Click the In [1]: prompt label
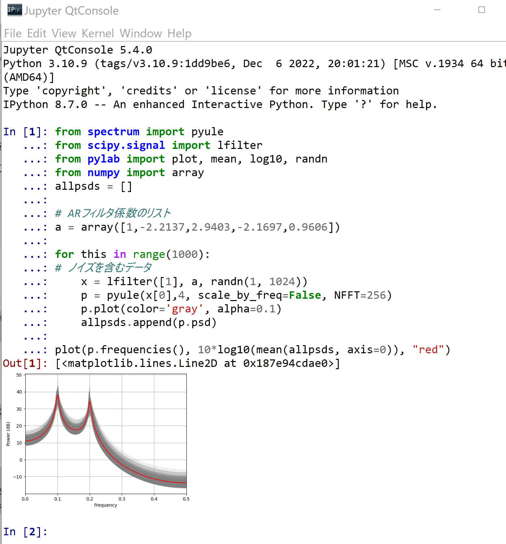 [25, 132]
